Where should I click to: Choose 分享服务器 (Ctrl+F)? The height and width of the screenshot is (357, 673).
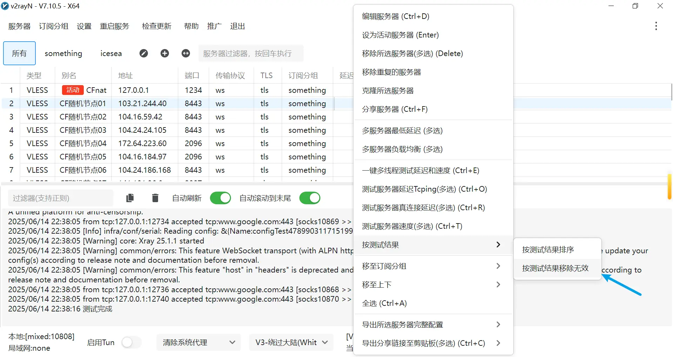pos(433,109)
